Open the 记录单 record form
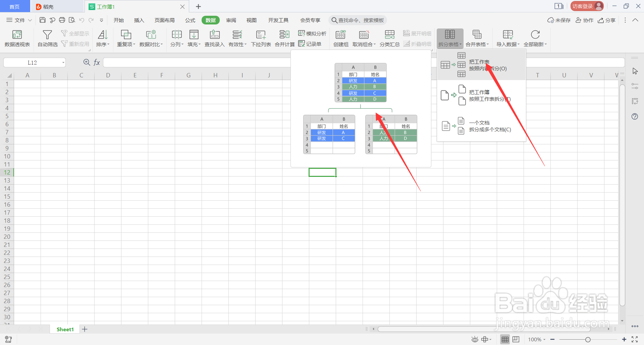Viewport: 644px width, 345px height. [310, 44]
